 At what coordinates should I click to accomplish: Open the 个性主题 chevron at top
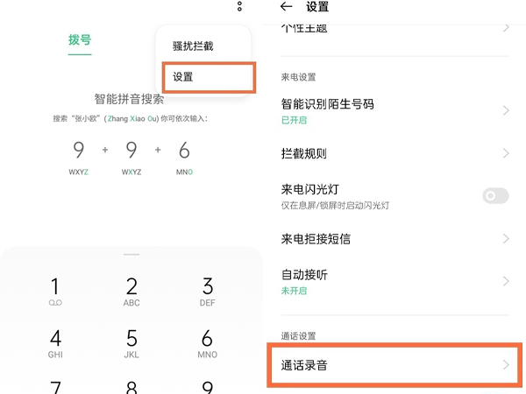[506, 27]
